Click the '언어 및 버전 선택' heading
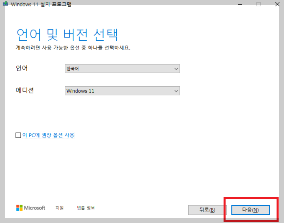The image size is (284, 223). tap(67, 34)
